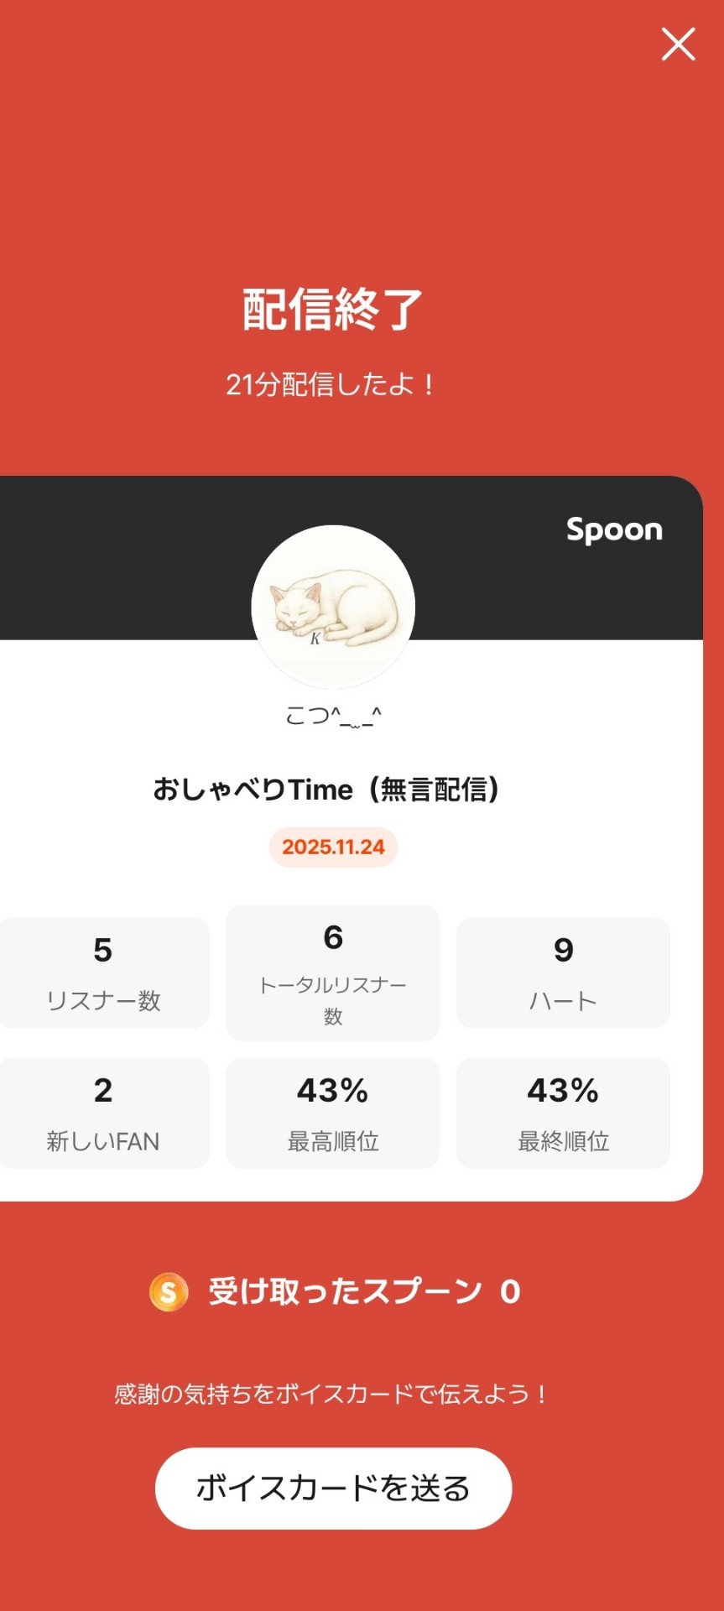724x1611 pixels.
Task: Tap the おしゃべりTime（無言配信） broadcast title
Action: coord(326,790)
